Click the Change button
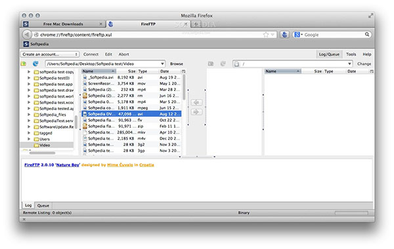 coord(364,64)
